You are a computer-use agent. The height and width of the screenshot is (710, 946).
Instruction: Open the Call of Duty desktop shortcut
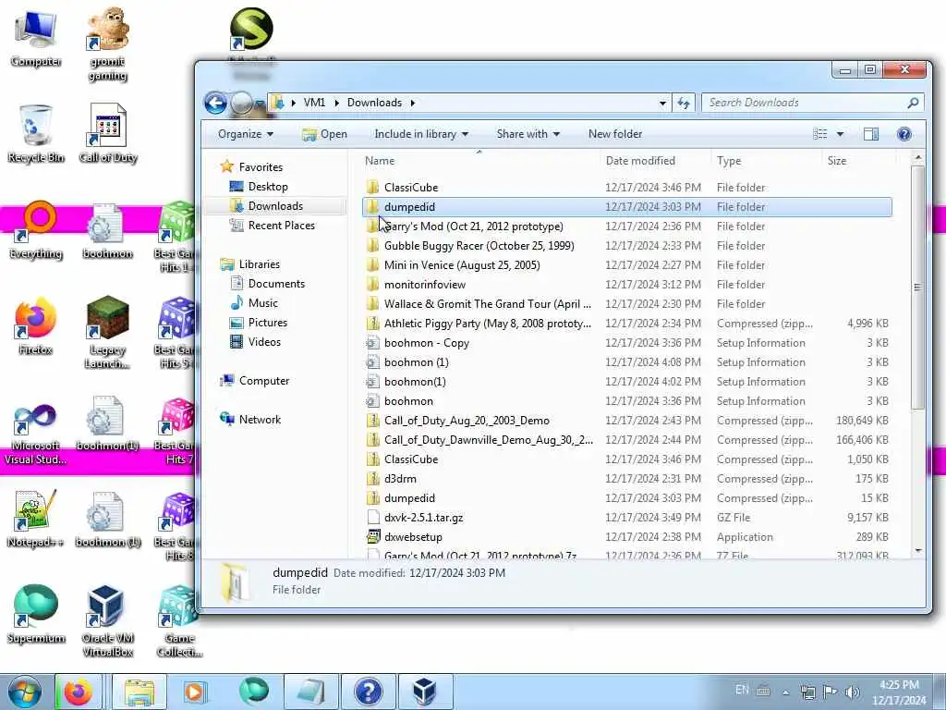[x=108, y=133]
